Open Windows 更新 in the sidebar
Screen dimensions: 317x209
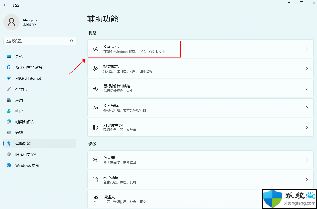[x=40, y=165]
